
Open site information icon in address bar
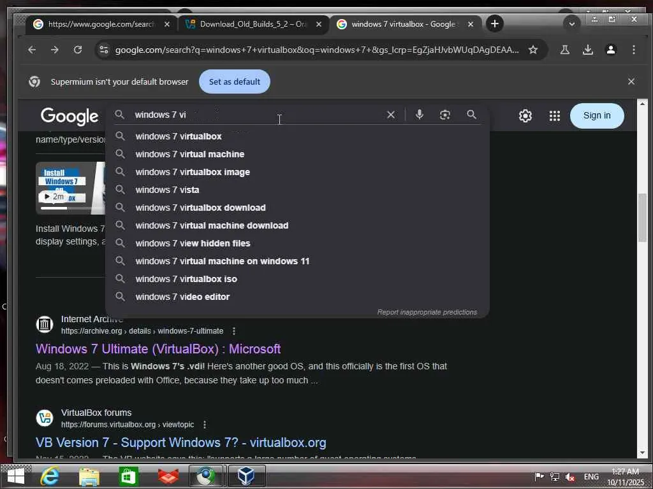pyautogui.click(x=104, y=50)
